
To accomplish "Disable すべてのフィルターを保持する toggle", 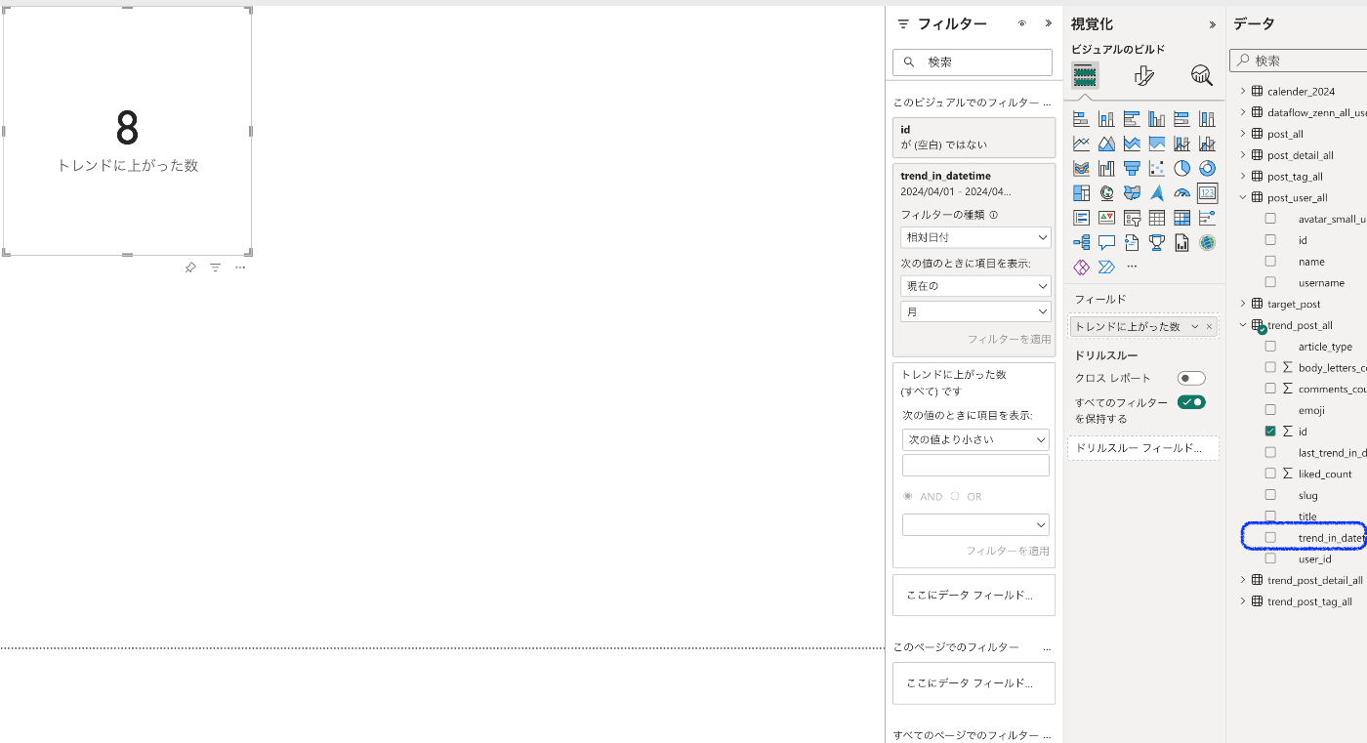I will [x=1191, y=401].
